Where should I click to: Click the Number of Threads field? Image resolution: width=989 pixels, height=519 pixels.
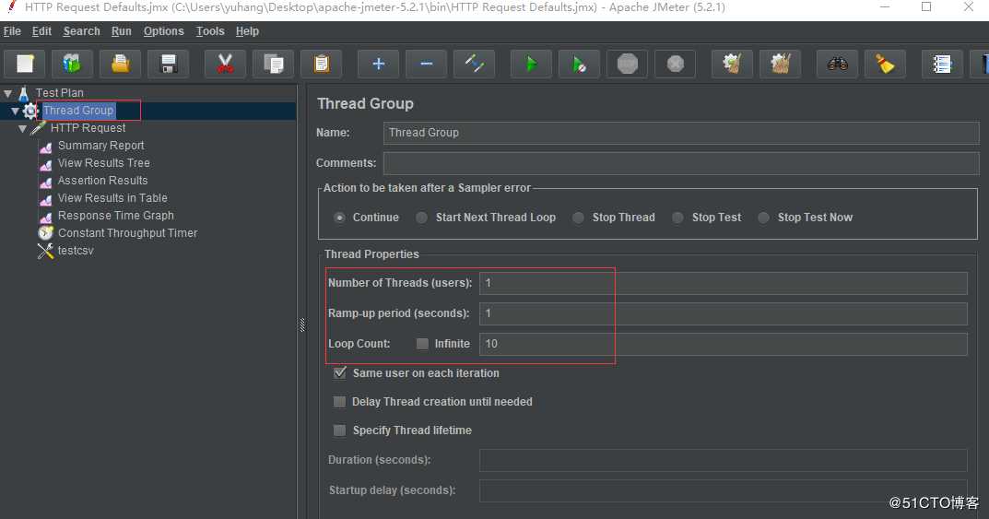(723, 283)
